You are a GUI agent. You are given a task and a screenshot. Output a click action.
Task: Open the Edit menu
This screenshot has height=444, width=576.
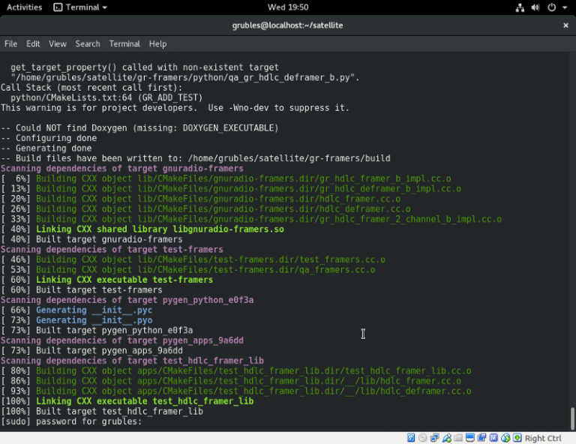point(33,44)
